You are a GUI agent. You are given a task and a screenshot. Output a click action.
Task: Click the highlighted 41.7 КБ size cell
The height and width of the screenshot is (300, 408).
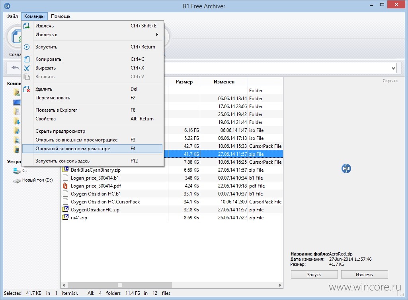pyautogui.click(x=191, y=154)
